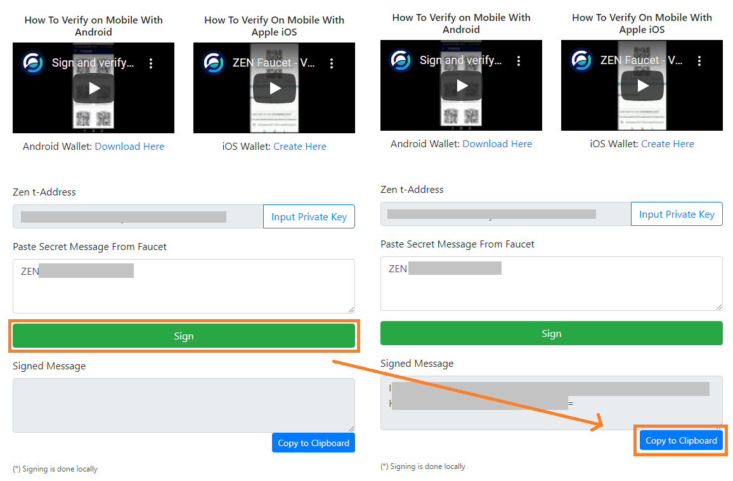Click left panel's Copy to Clipboard button
This screenshot has height=481, width=733.
(x=314, y=443)
